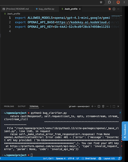
Task: Split the terminal pane
Action: tap(99, 106)
